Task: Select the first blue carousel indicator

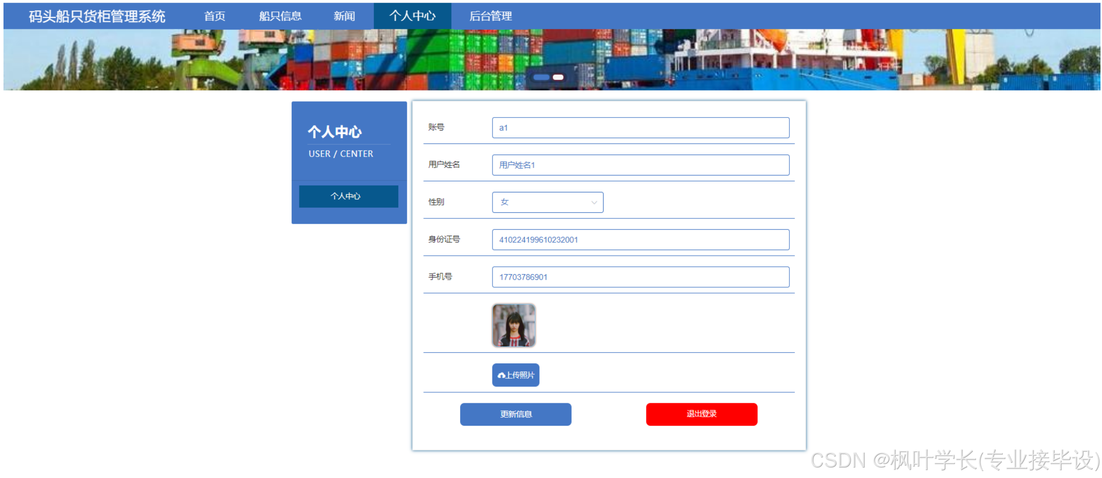Action: pyautogui.click(x=541, y=77)
